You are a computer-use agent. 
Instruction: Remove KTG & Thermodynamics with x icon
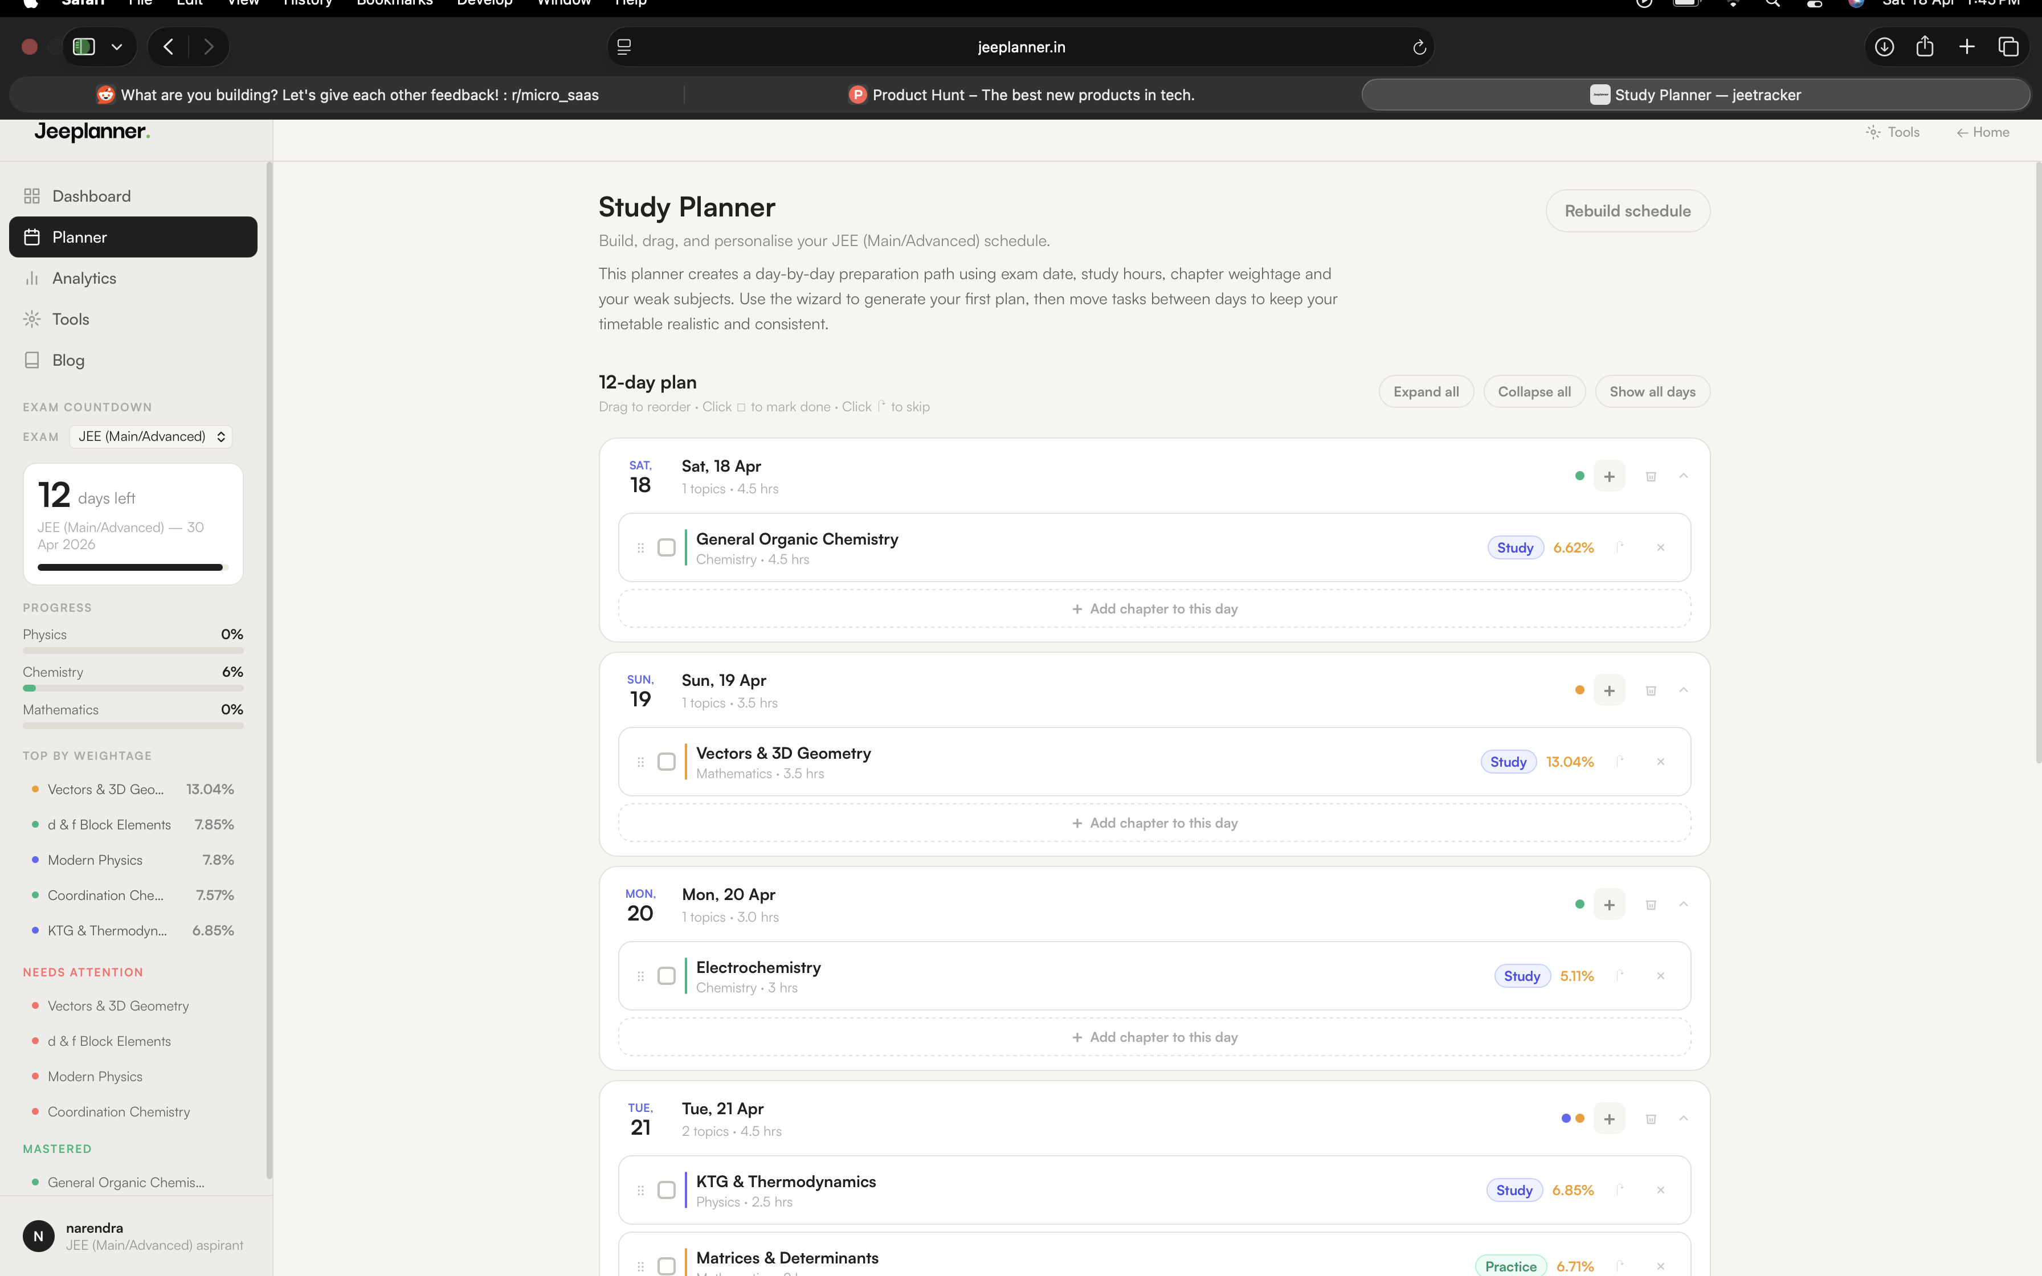point(1661,1191)
